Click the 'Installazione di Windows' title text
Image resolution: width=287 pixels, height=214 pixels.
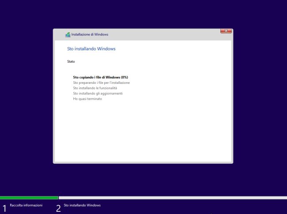pos(90,34)
